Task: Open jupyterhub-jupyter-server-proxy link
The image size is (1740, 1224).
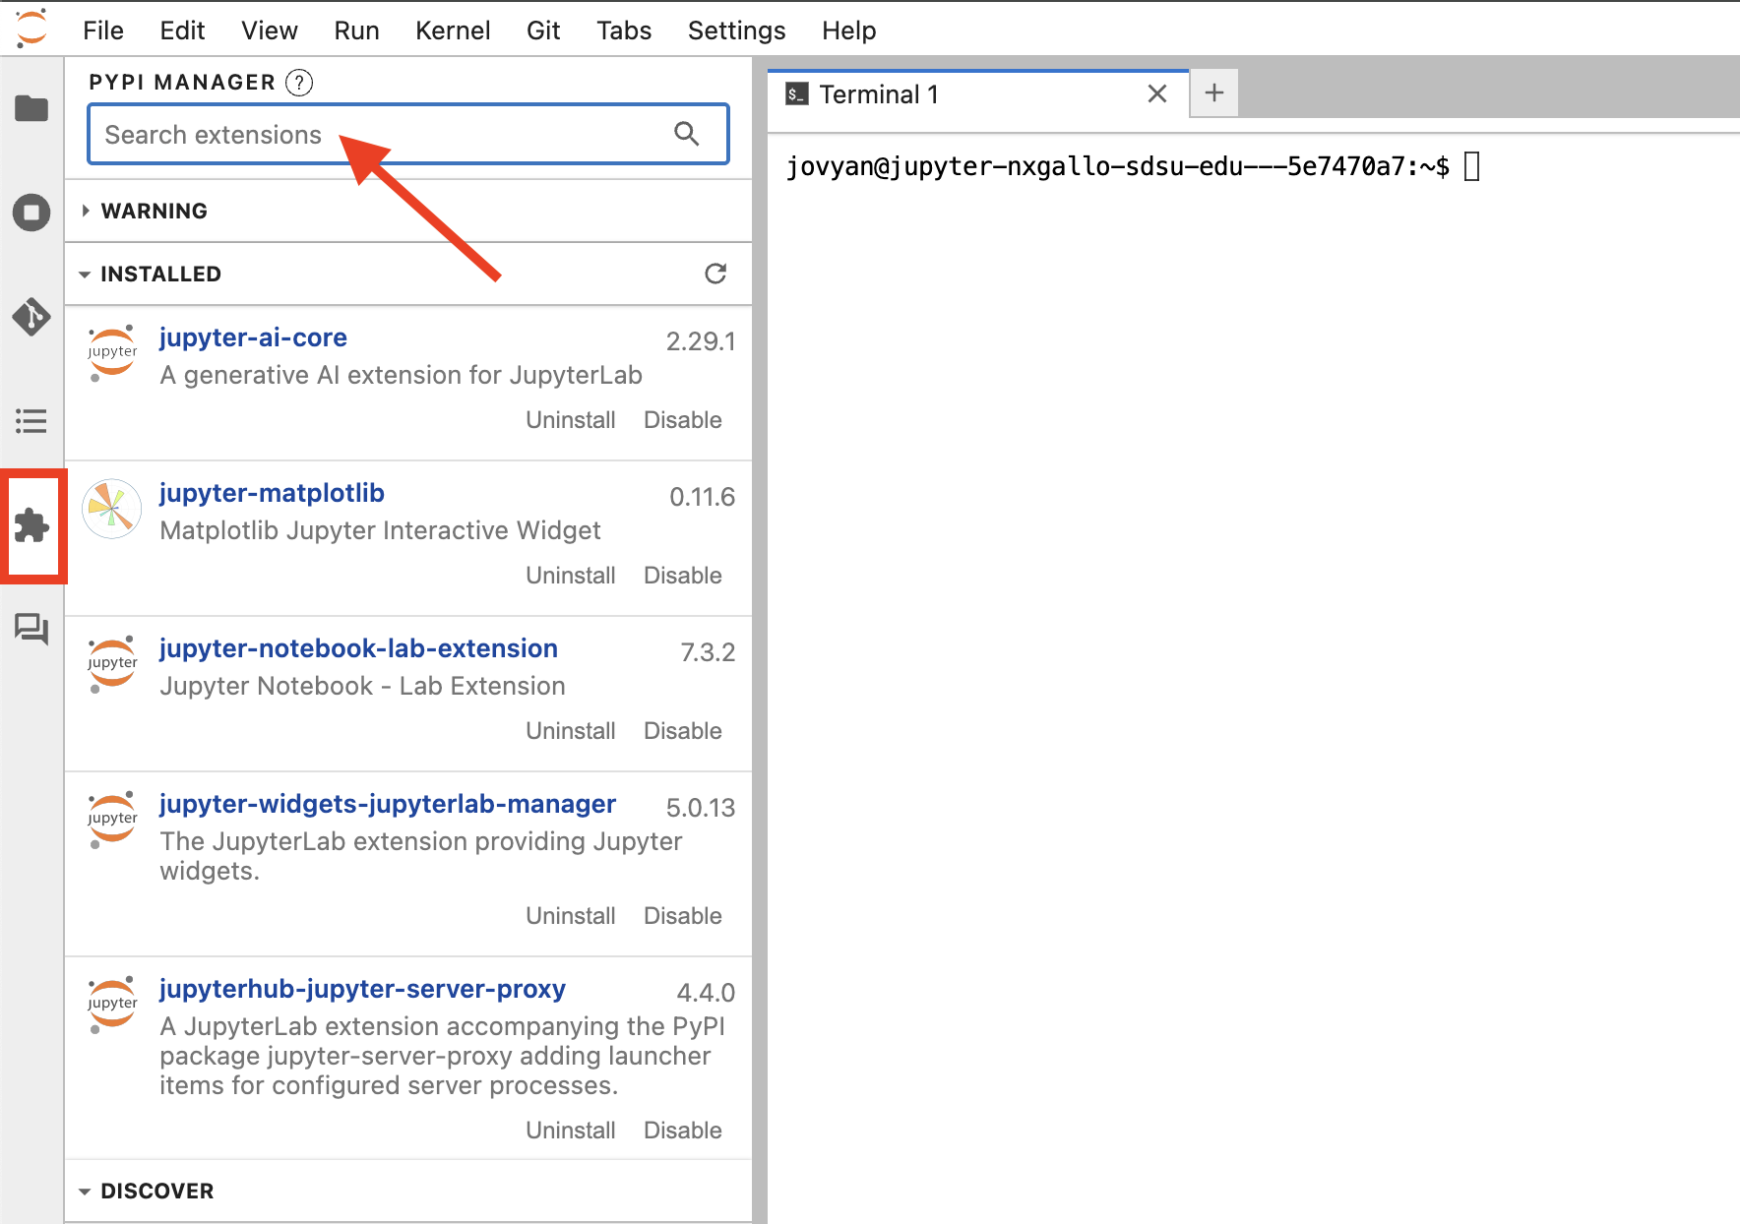Action: (x=362, y=989)
